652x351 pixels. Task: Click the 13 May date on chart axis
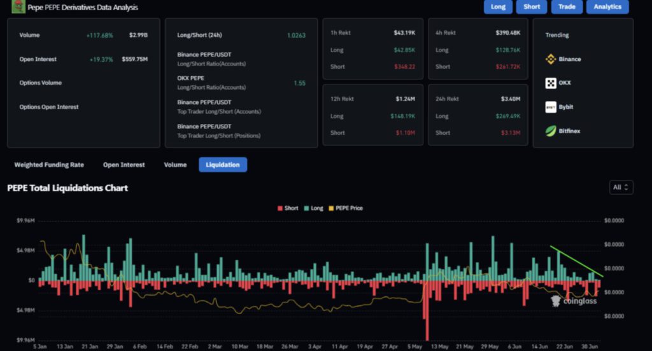[x=439, y=347]
